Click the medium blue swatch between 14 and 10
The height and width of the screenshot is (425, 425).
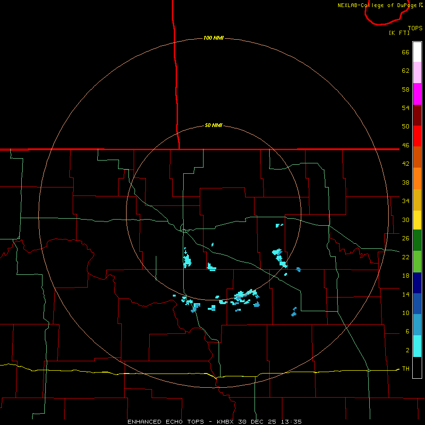(417, 304)
